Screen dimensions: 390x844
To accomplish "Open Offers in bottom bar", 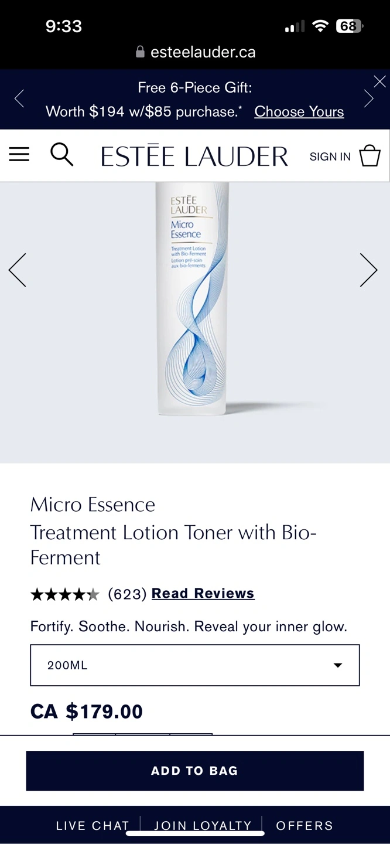I will [x=305, y=825].
